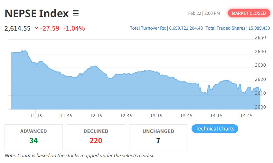Click the NEPSE Index title heading

[37, 14]
